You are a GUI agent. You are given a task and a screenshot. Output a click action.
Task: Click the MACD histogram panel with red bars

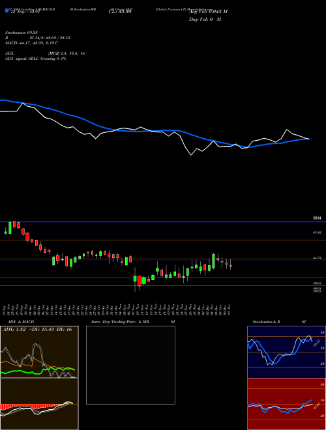39,404
